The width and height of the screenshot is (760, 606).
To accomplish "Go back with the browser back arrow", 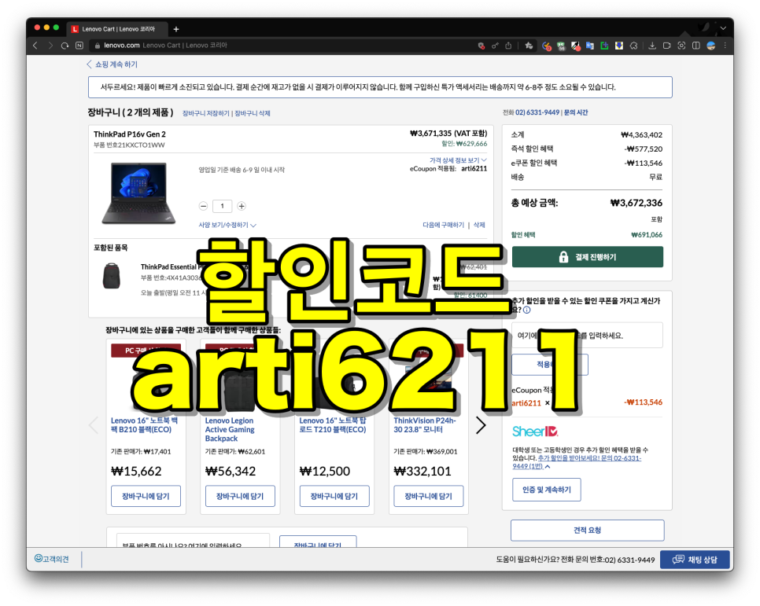I will point(35,46).
